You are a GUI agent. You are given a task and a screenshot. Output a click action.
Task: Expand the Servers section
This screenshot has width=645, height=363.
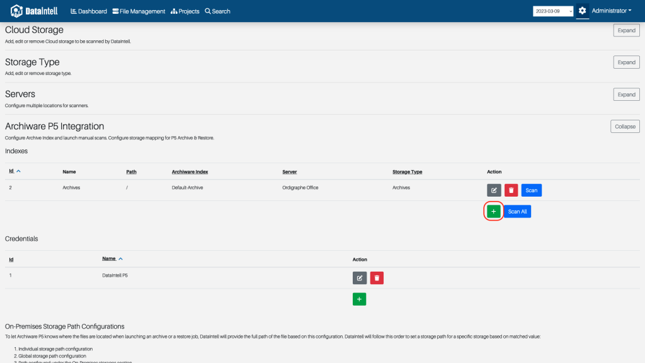(x=626, y=95)
